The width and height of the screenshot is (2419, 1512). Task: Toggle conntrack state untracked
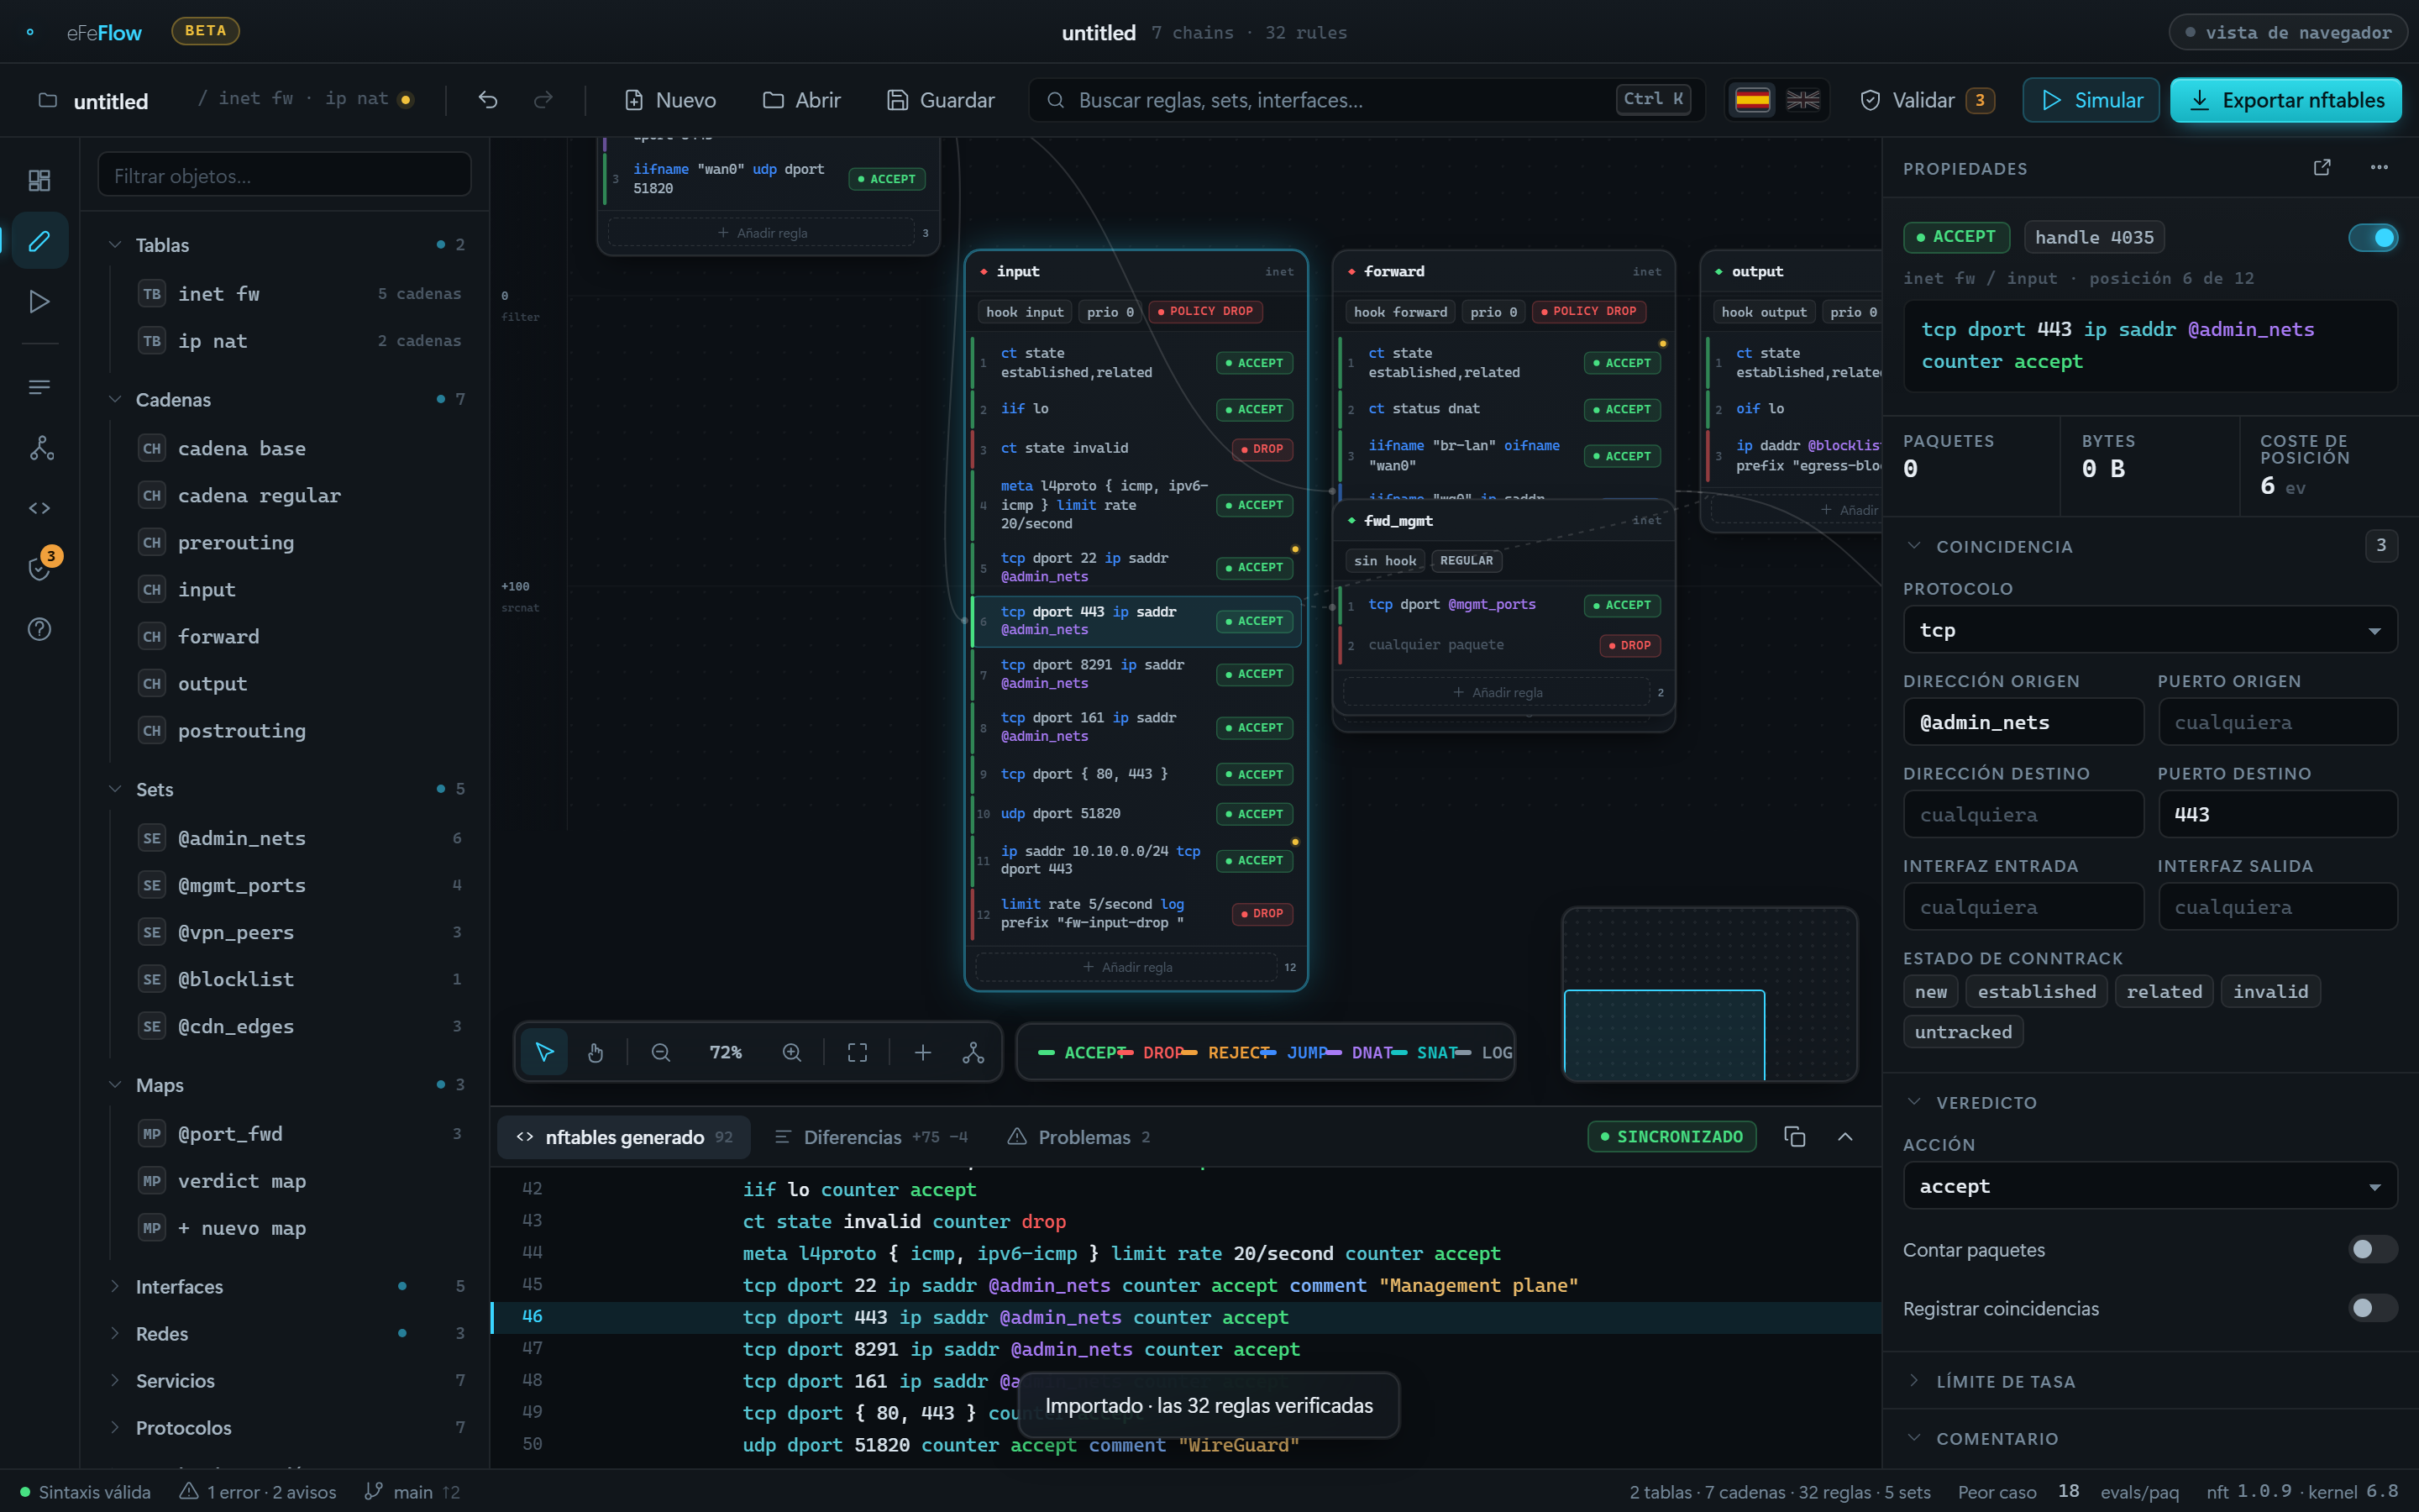1963,1032
